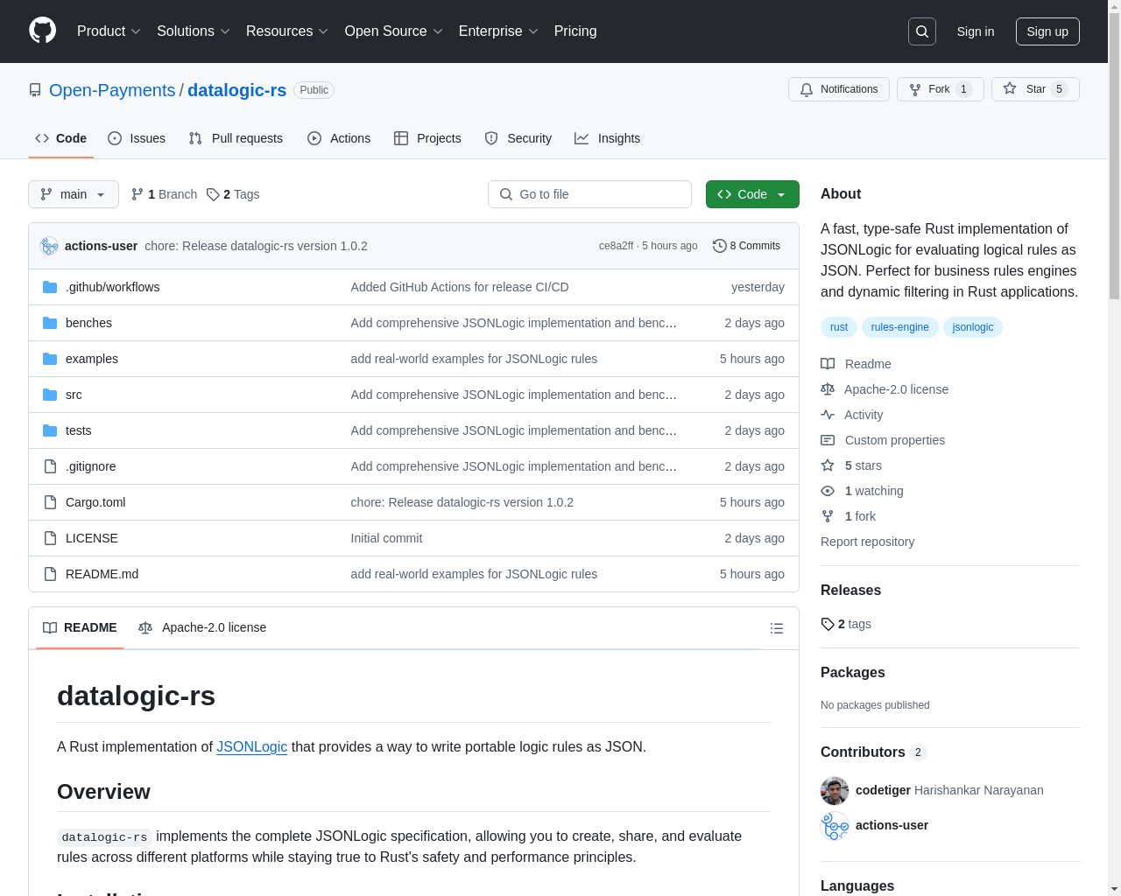Expand the Solutions menu
This screenshot has height=896, width=1121.
tap(194, 31)
